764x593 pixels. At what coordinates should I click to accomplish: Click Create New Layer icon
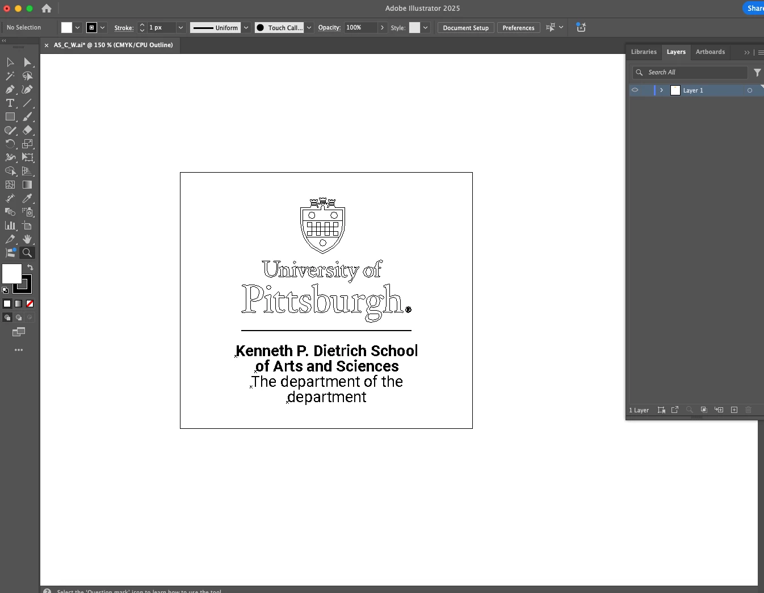734,410
